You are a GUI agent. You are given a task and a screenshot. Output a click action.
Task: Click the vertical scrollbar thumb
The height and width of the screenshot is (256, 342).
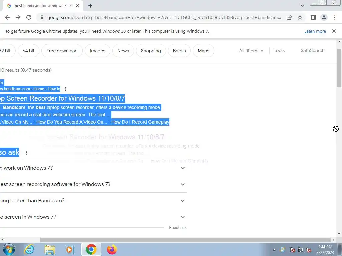[x=339, y=68]
